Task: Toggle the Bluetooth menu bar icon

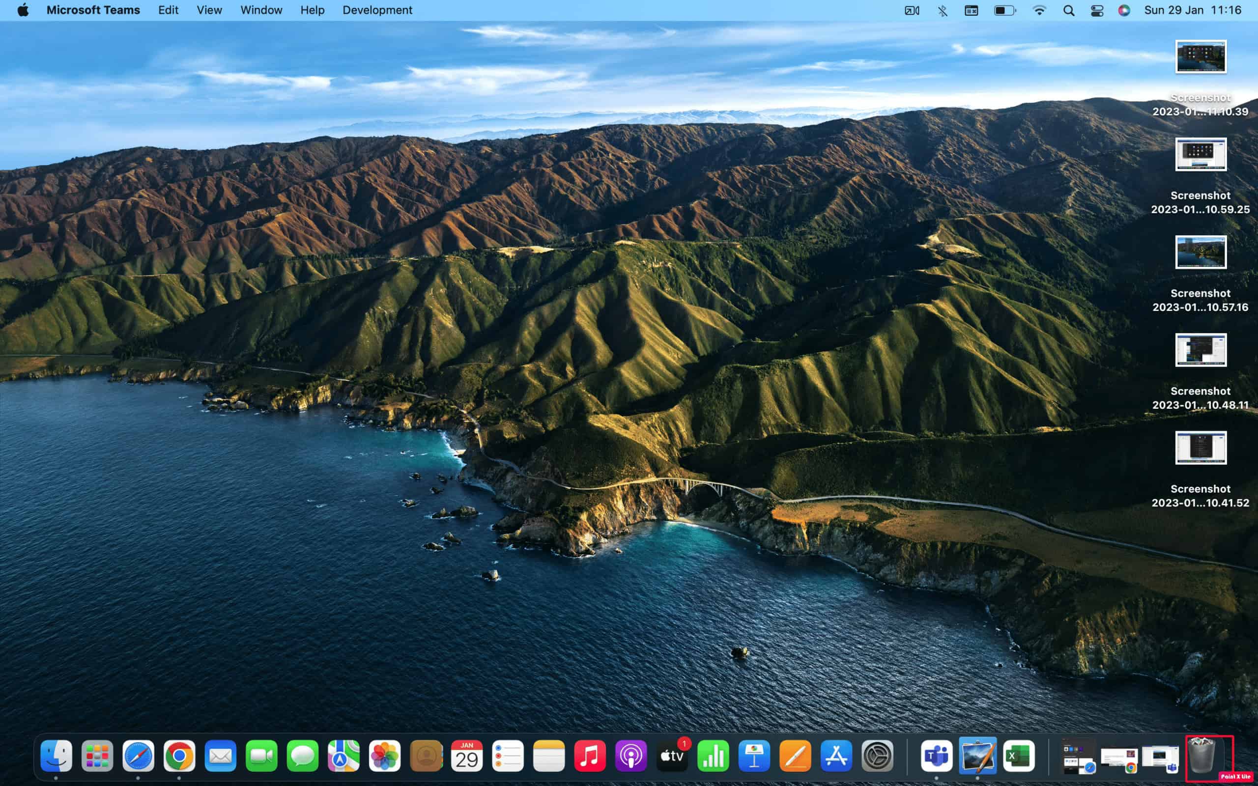Action: (x=943, y=10)
